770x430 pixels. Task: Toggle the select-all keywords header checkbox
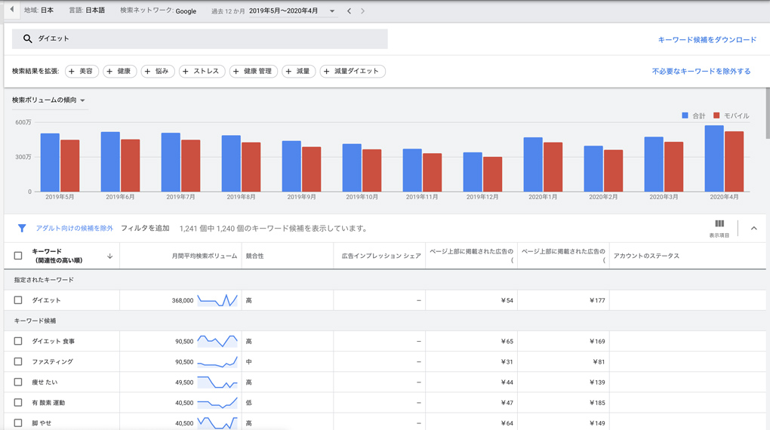pos(18,256)
